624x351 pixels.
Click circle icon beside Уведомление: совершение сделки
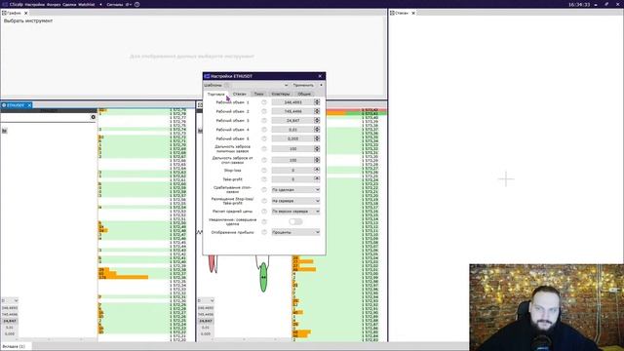(x=264, y=221)
